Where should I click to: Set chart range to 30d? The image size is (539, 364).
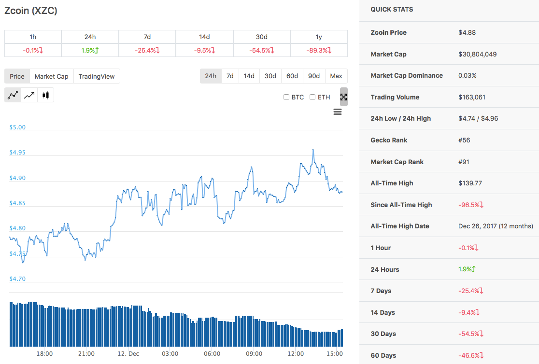[270, 76]
